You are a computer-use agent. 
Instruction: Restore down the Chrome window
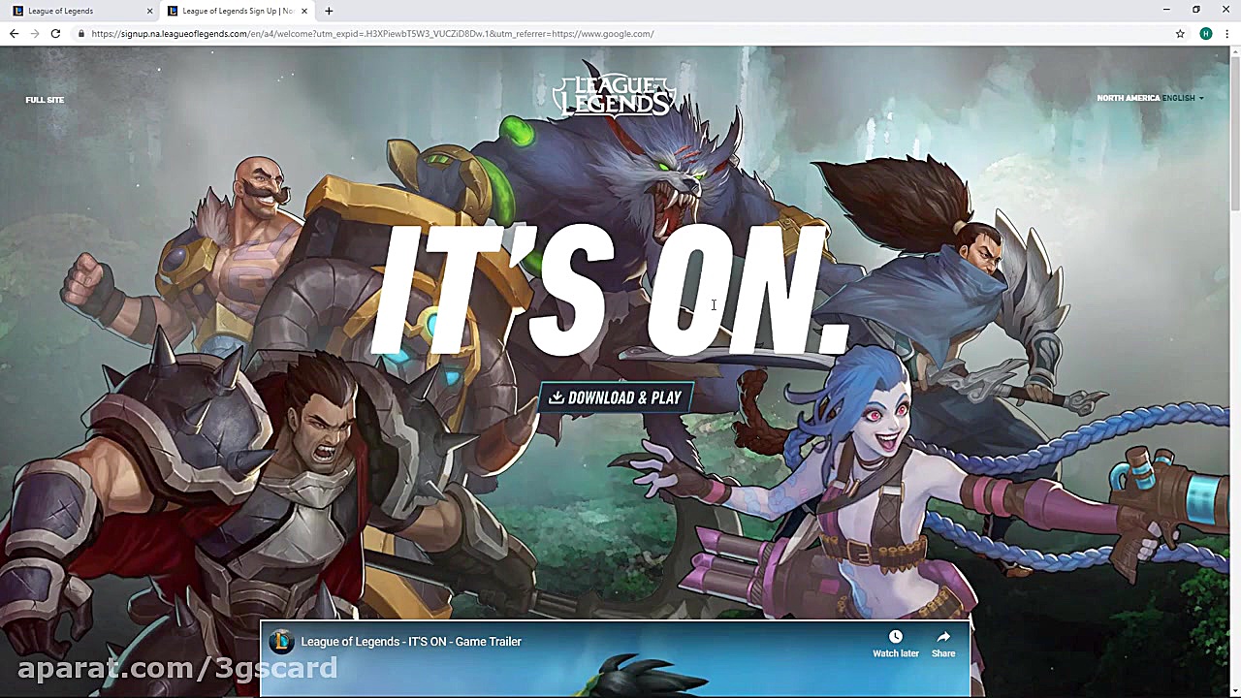coord(1196,10)
